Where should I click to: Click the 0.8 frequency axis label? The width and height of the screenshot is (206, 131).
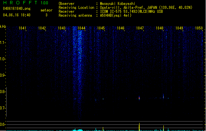3,92
